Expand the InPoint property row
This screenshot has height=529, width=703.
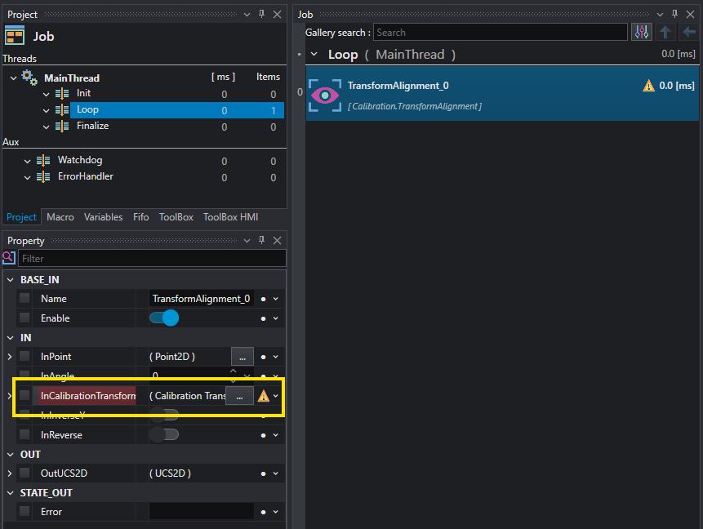(10, 357)
